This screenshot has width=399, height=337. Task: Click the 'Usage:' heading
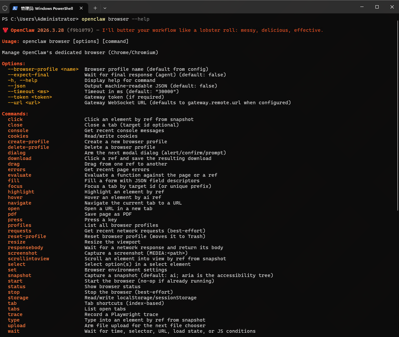point(11,41)
